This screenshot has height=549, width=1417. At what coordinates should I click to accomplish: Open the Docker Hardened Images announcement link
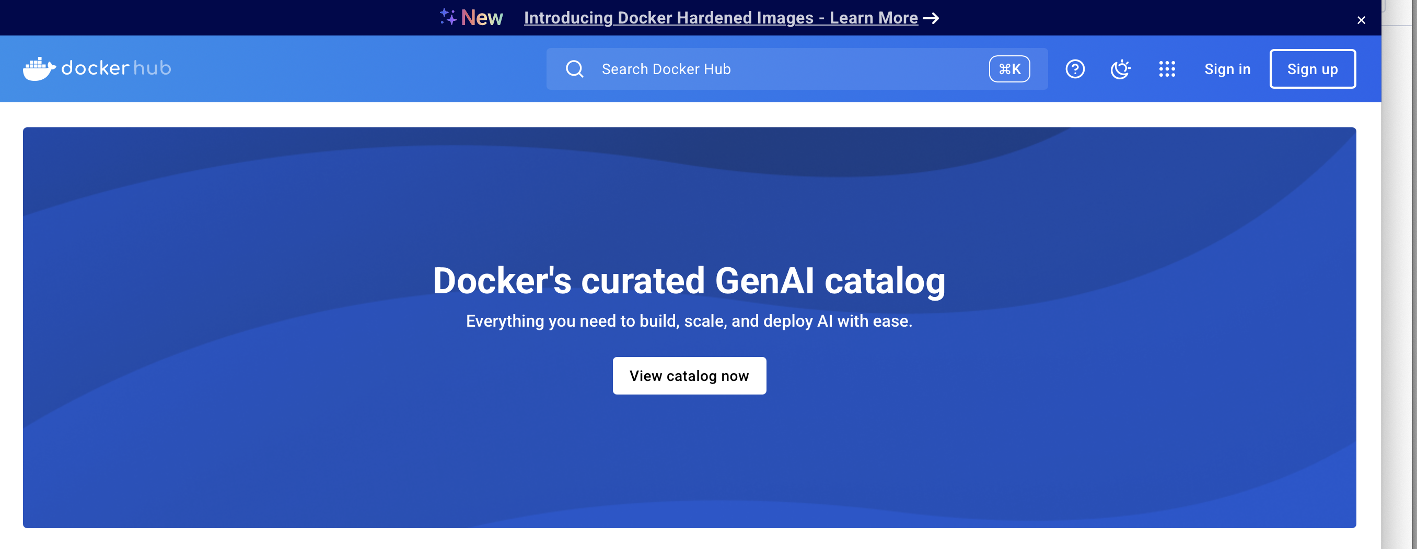click(720, 18)
